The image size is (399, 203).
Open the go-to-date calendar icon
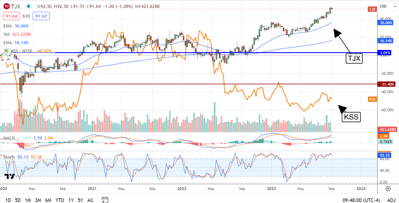coord(105,199)
